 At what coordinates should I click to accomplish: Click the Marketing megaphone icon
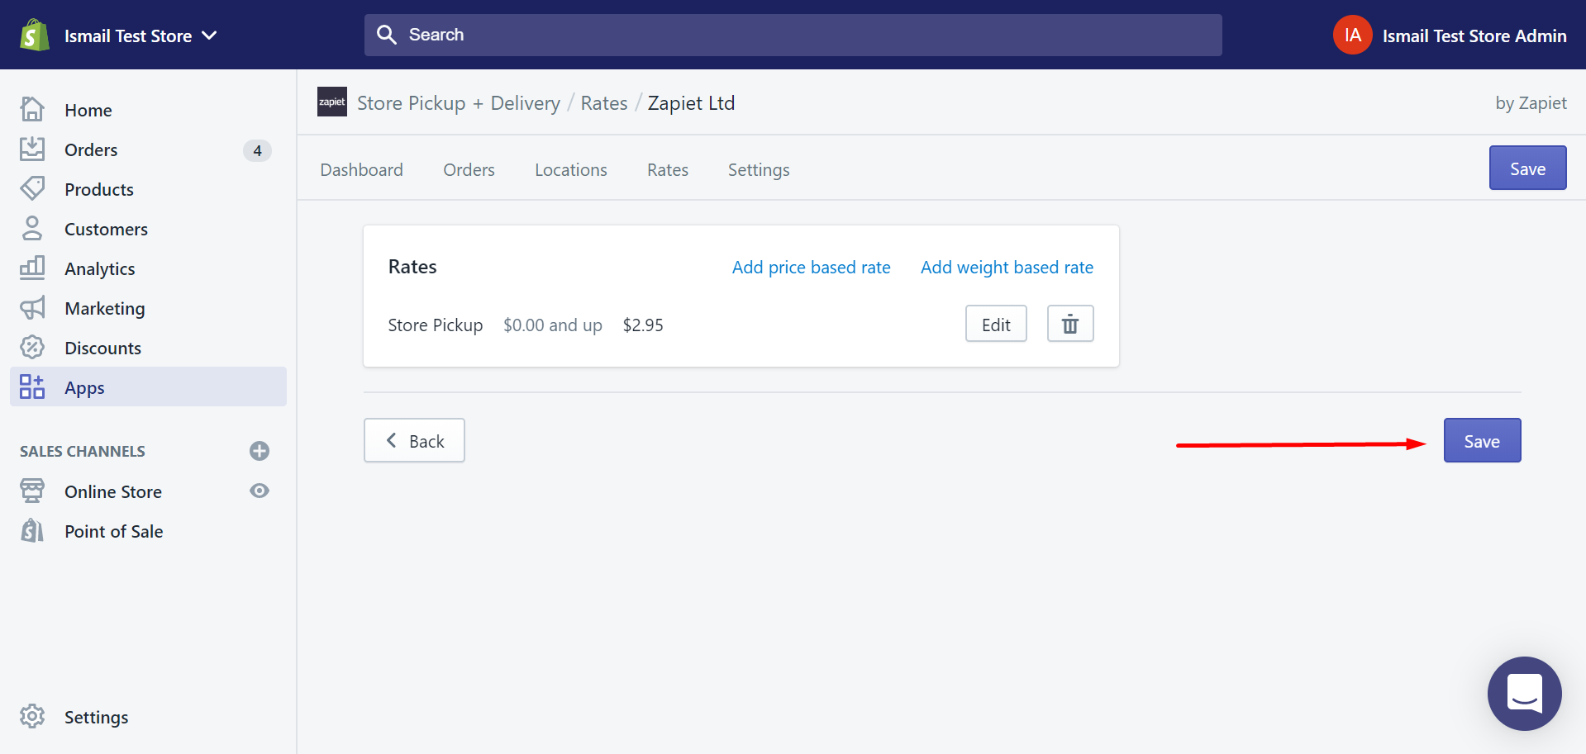pyautogui.click(x=32, y=307)
